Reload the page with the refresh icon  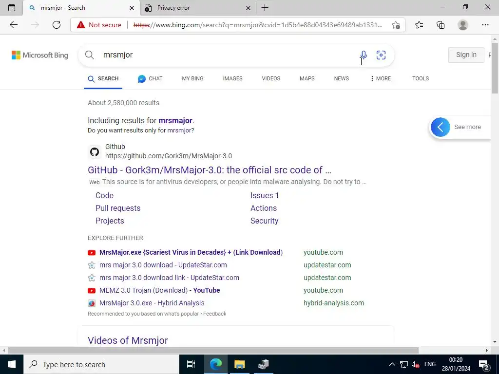(57, 25)
